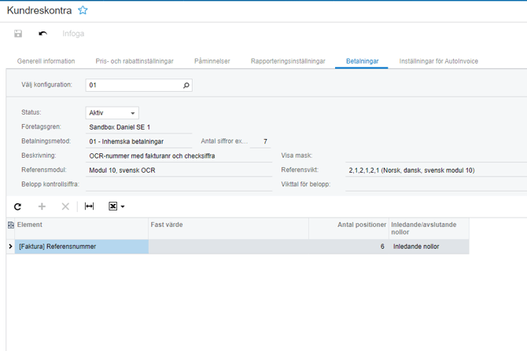Click the grid settings icon left of Element header
527x351 pixels.
point(10,225)
